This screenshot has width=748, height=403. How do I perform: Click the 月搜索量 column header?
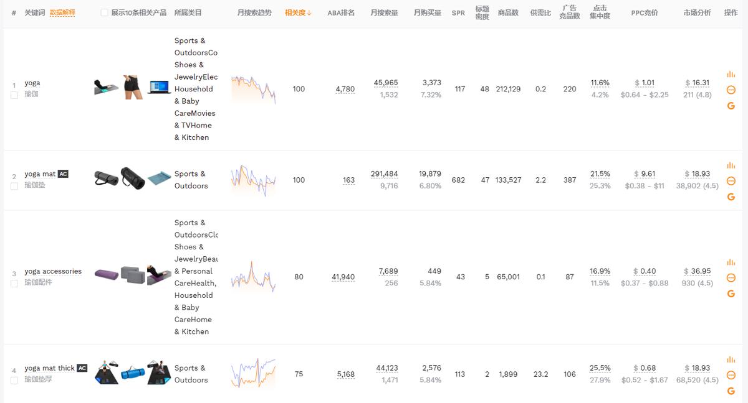point(384,12)
